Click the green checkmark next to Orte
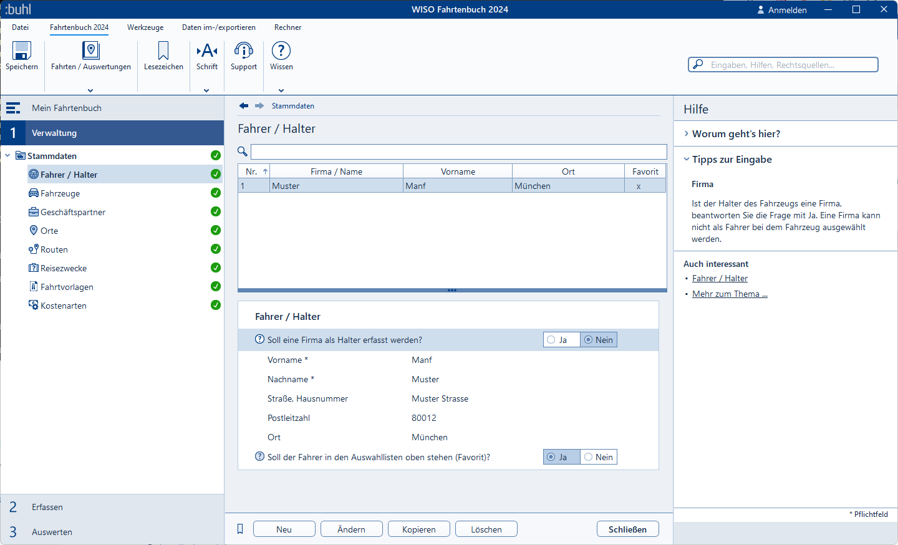The image size is (898, 545). [216, 230]
